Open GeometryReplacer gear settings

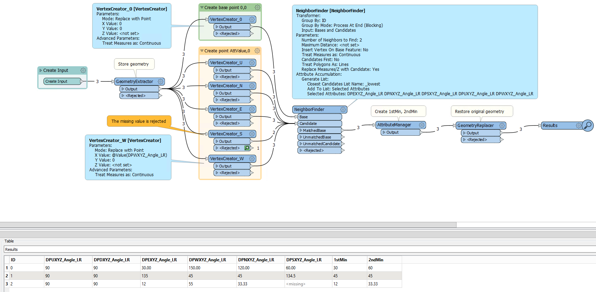click(502, 126)
